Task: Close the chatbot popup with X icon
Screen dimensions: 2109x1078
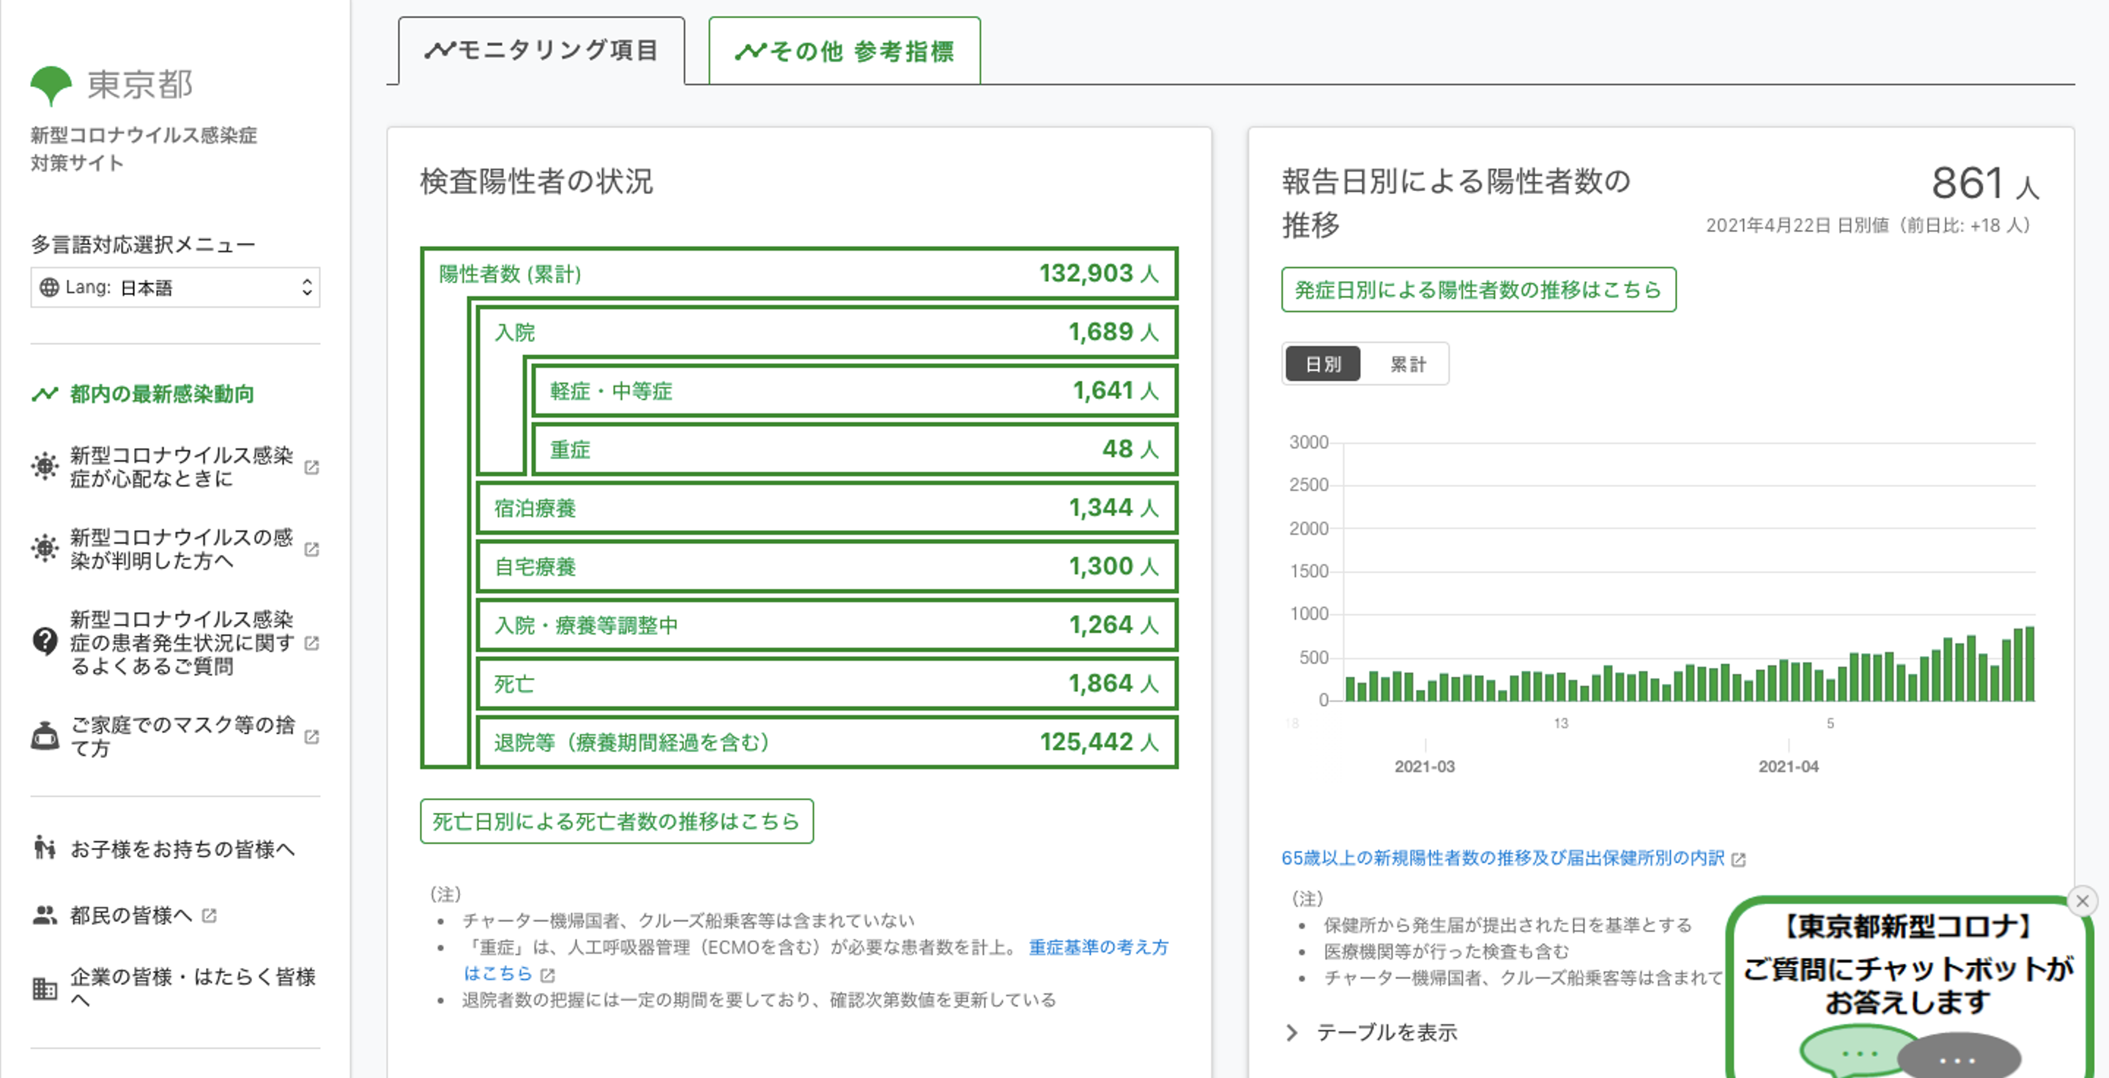Action: tap(2082, 901)
